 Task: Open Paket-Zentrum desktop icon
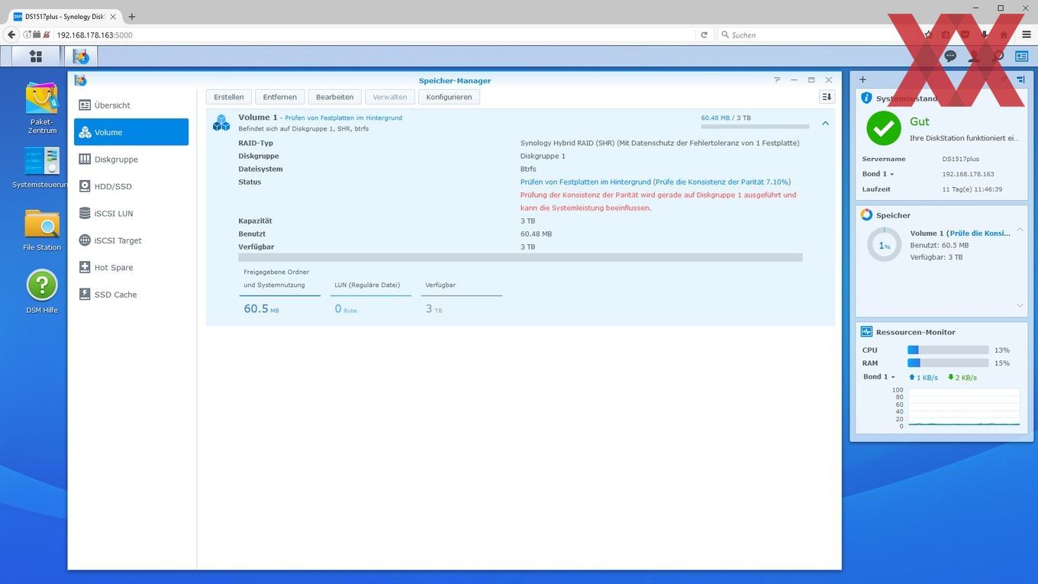coord(42,108)
